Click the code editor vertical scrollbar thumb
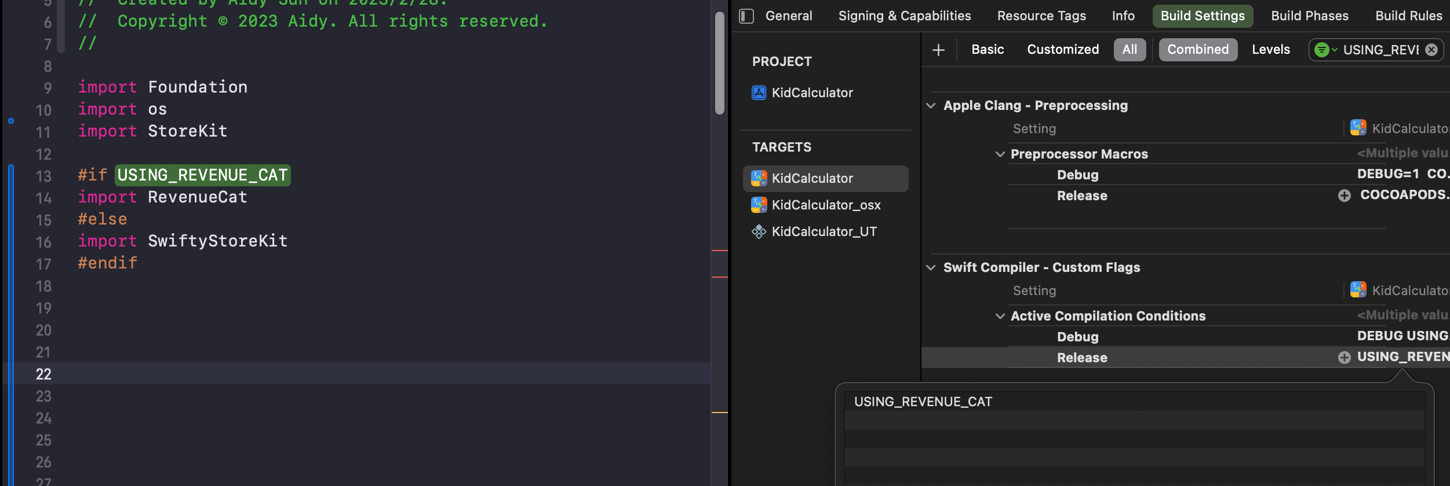The width and height of the screenshot is (1450, 486). 720,62
